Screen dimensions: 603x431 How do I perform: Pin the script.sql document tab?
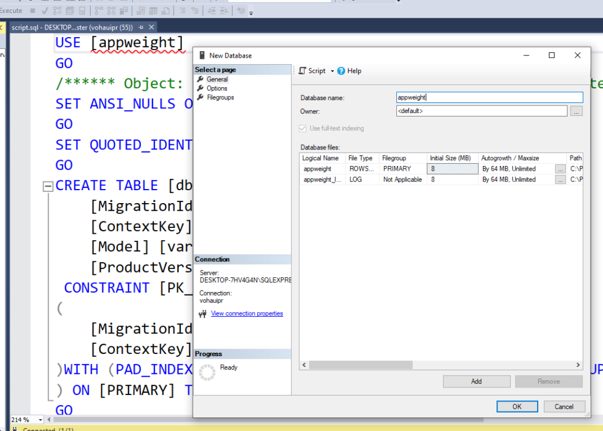(x=141, y=28)
